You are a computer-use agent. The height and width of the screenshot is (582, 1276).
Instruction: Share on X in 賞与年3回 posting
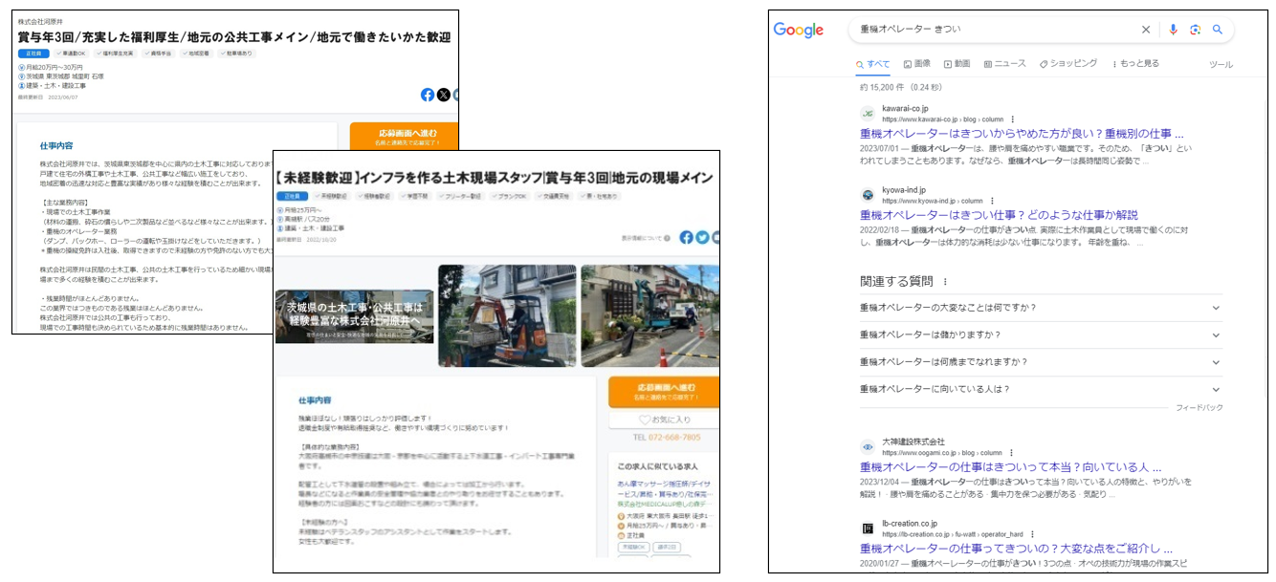(444, 95)
